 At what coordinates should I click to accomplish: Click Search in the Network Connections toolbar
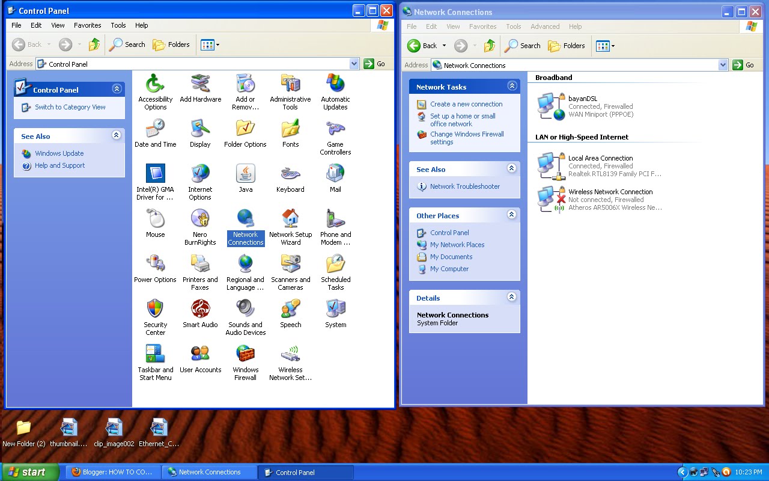pyautogui.click(x=522, y=46)
